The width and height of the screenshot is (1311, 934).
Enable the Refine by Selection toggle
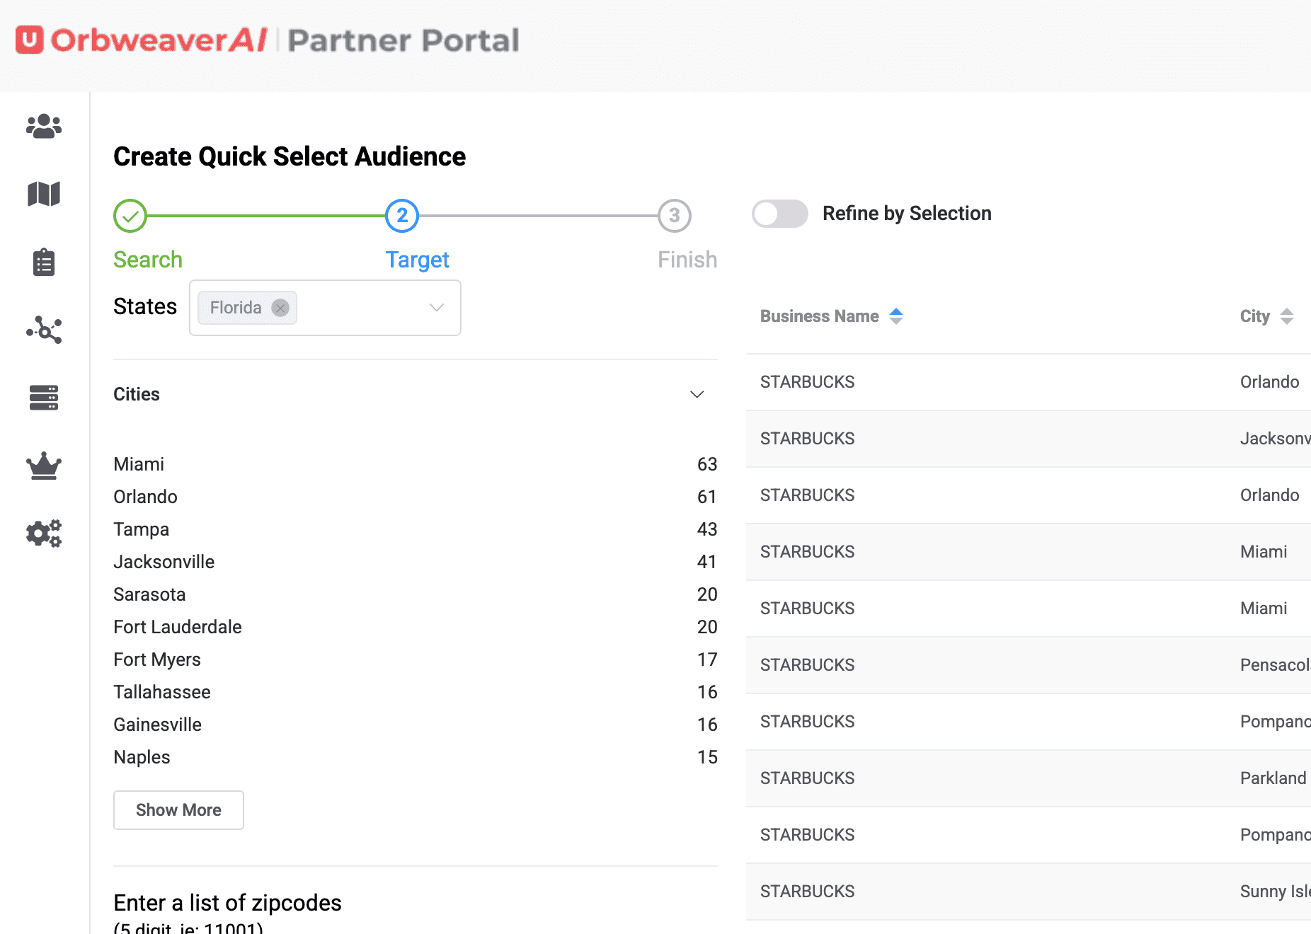pos(779,214)
